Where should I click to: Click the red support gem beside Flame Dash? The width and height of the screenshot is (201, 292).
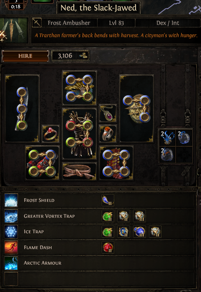pos(108,248)
